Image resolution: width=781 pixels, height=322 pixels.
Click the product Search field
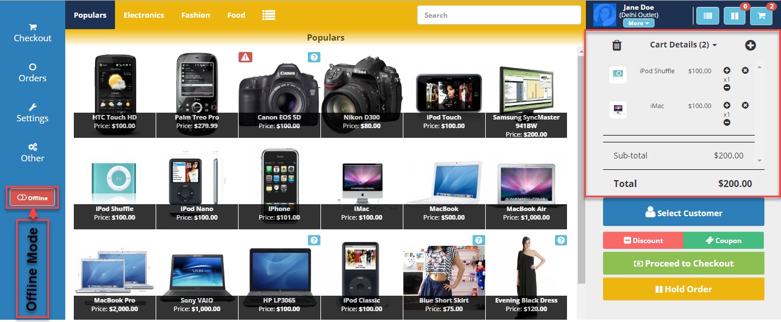(x=499, y=15)
